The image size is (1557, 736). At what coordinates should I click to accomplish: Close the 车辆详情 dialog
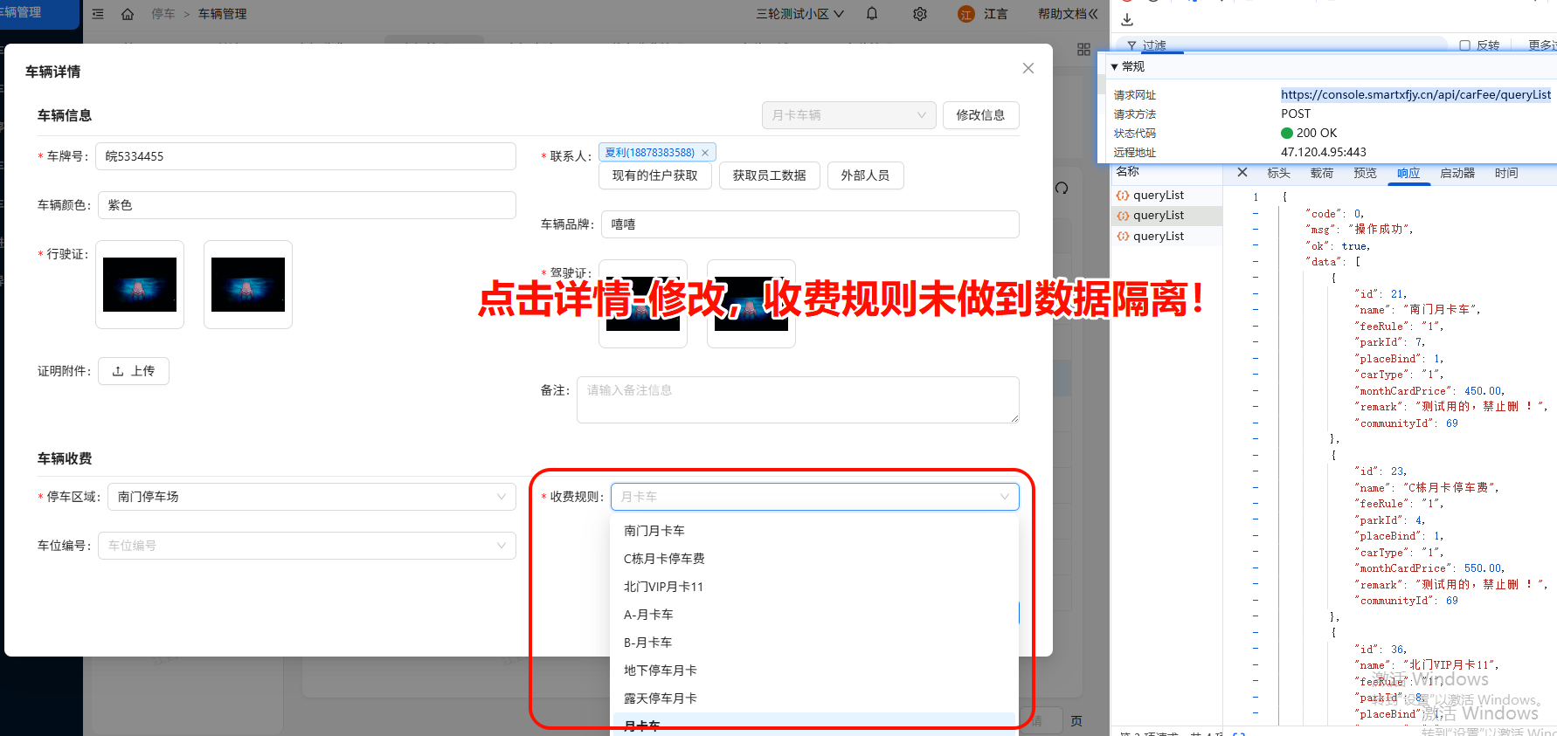1028,68
